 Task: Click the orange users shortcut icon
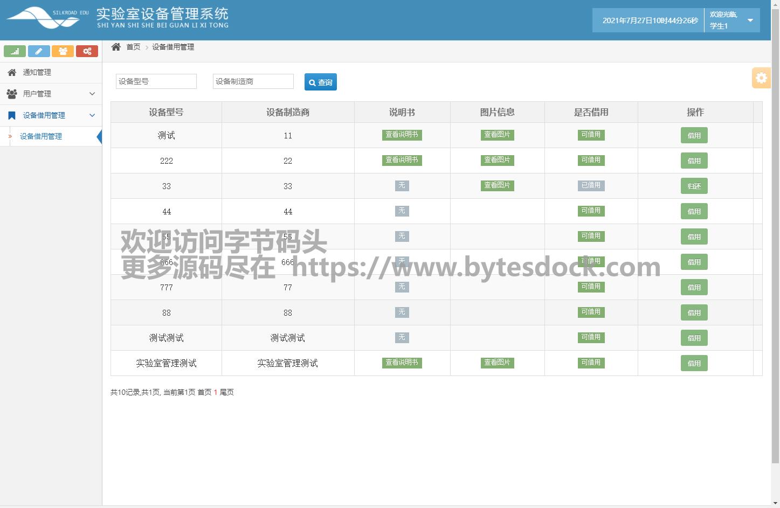point(63,51)
